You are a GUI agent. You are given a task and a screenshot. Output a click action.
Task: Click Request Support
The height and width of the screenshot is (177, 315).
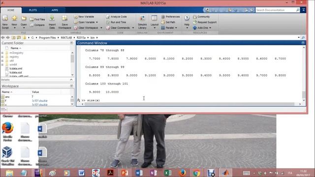[x=205, y=22]
